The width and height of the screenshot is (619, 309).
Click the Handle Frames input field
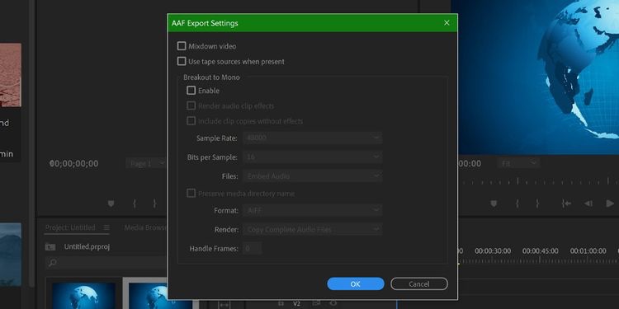point(252,249)
